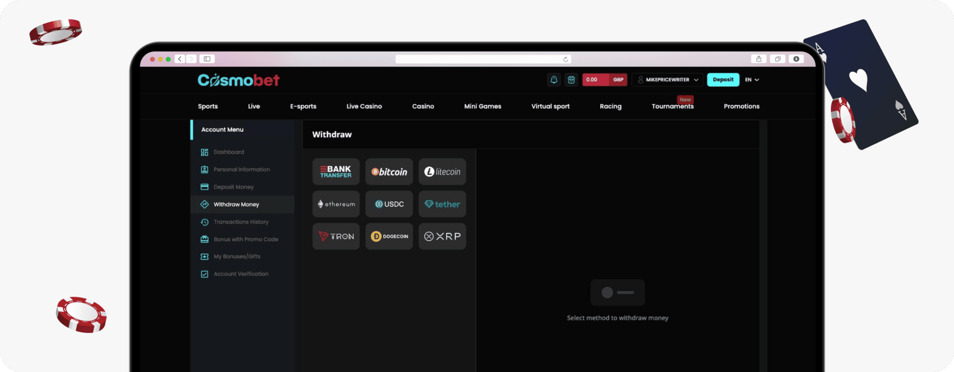Click the GBP currency label
This screenshot has height=372, width=954.
pos(618,79)
